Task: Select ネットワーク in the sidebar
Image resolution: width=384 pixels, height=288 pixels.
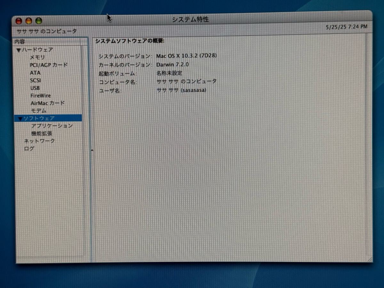Action: pos(39,141)
